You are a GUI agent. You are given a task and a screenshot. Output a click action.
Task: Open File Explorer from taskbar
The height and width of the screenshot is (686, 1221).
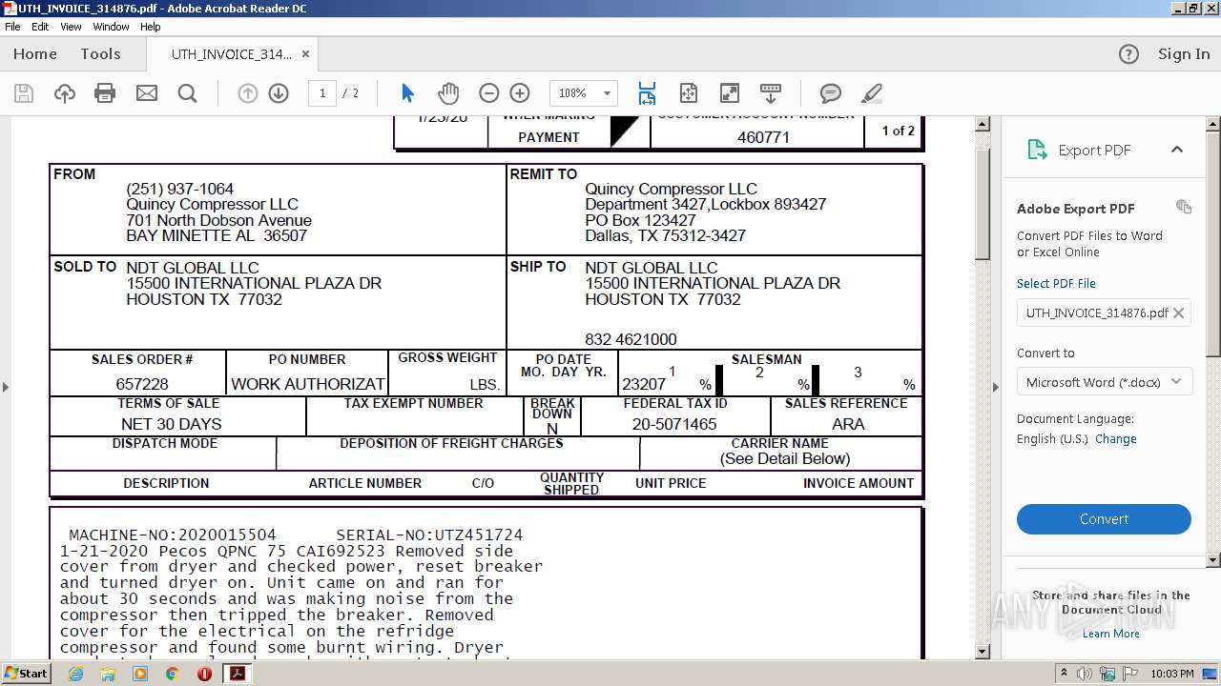108,674
